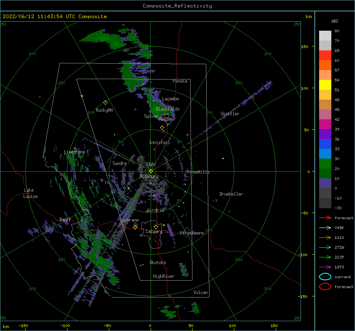Pick the light blue 30-33 dBZ swatch

[325, 154]
